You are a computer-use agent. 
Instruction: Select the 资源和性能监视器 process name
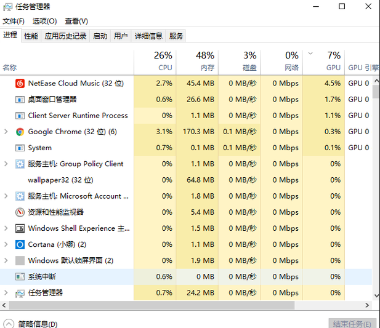coord(56,212)
